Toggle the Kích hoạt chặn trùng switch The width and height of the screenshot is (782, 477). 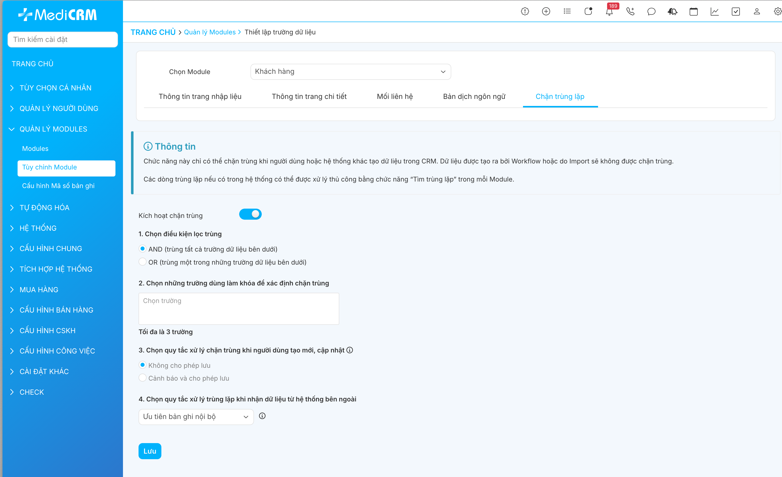[250, 214]
